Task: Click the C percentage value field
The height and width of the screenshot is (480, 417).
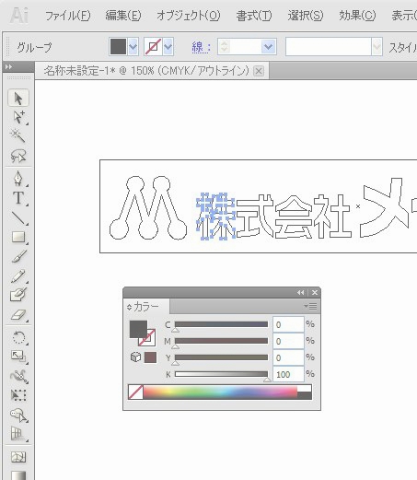Action: [288, 324]
